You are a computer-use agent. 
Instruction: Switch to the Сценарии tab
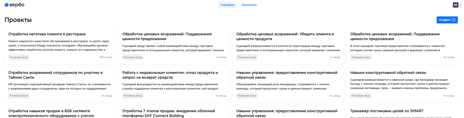pos(227,5)
